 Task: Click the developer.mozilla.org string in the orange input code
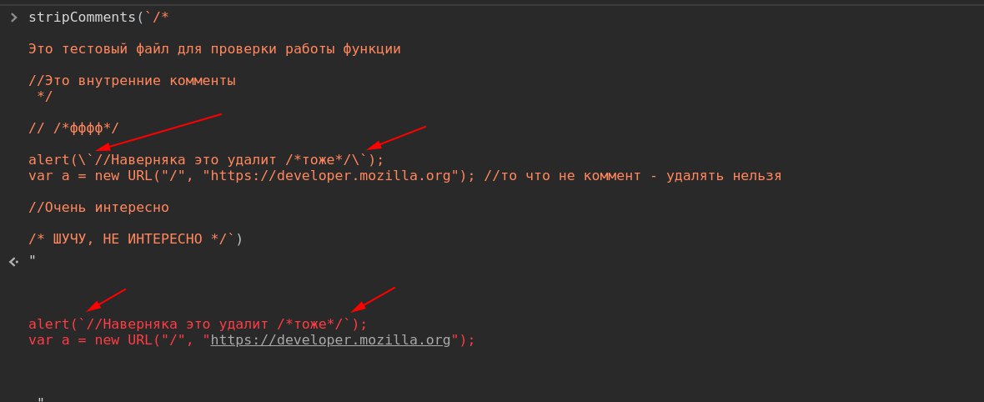[331, 176]
